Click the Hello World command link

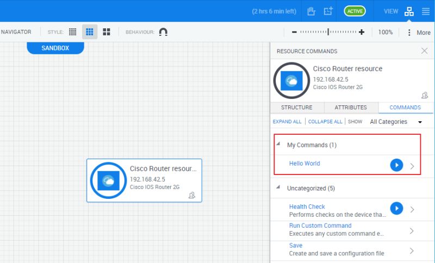pos(304,164)
